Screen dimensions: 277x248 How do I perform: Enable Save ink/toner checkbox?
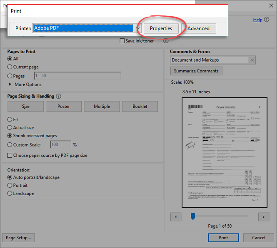tap(122, 41)
